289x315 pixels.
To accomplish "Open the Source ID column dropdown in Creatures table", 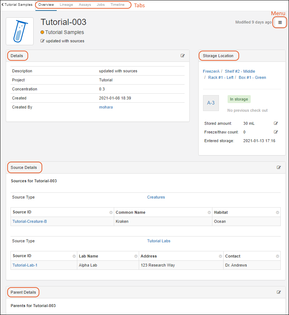I will (111, 213).
